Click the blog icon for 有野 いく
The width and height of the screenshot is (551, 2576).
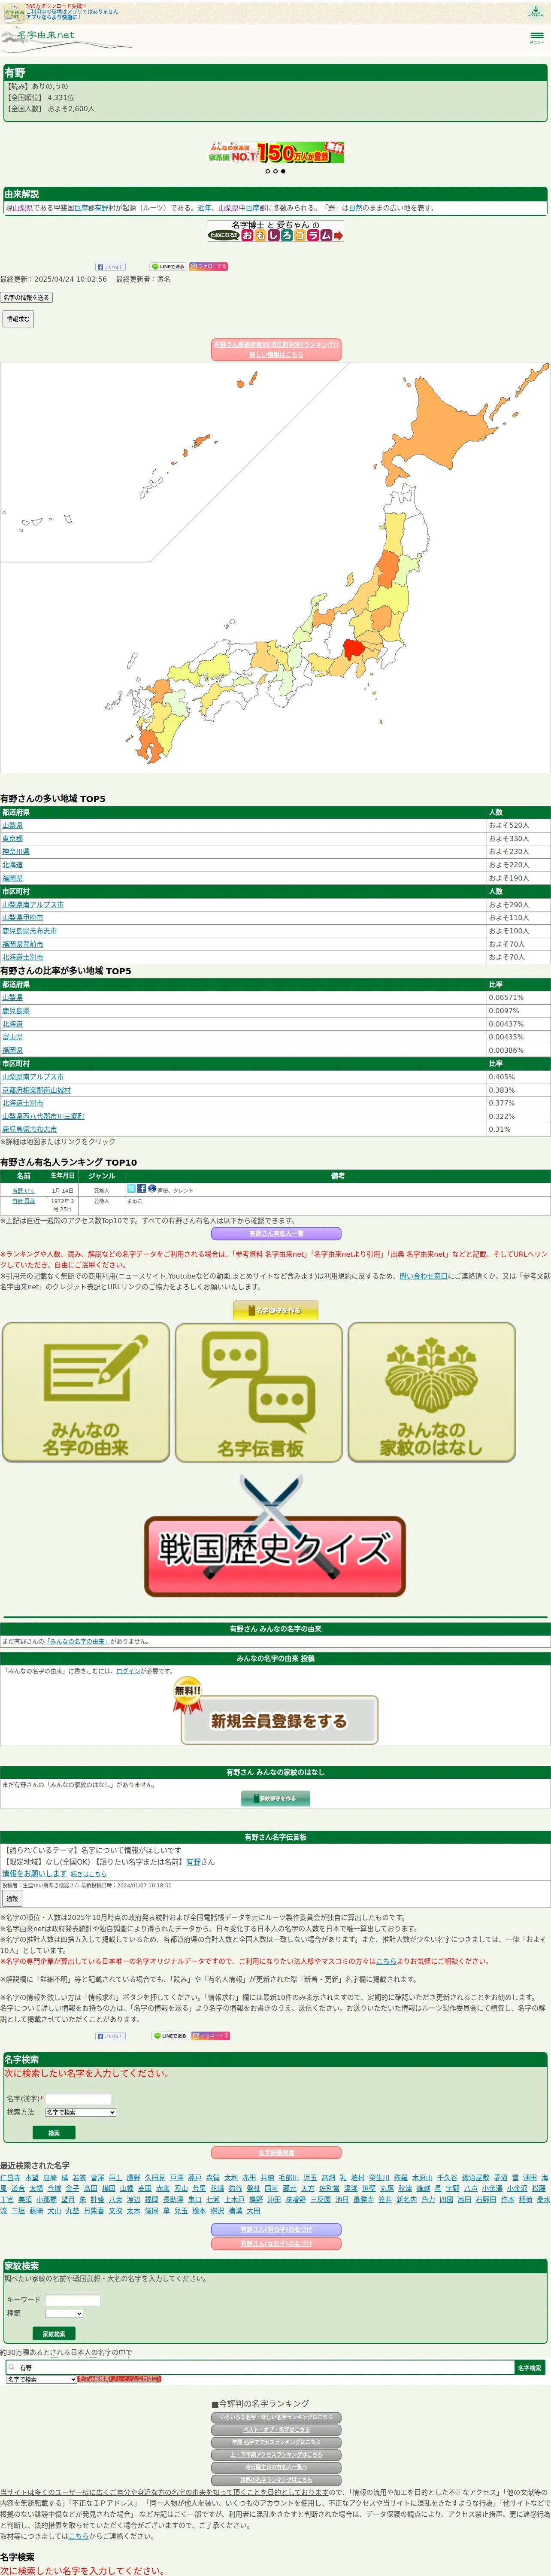point(152,1189)
